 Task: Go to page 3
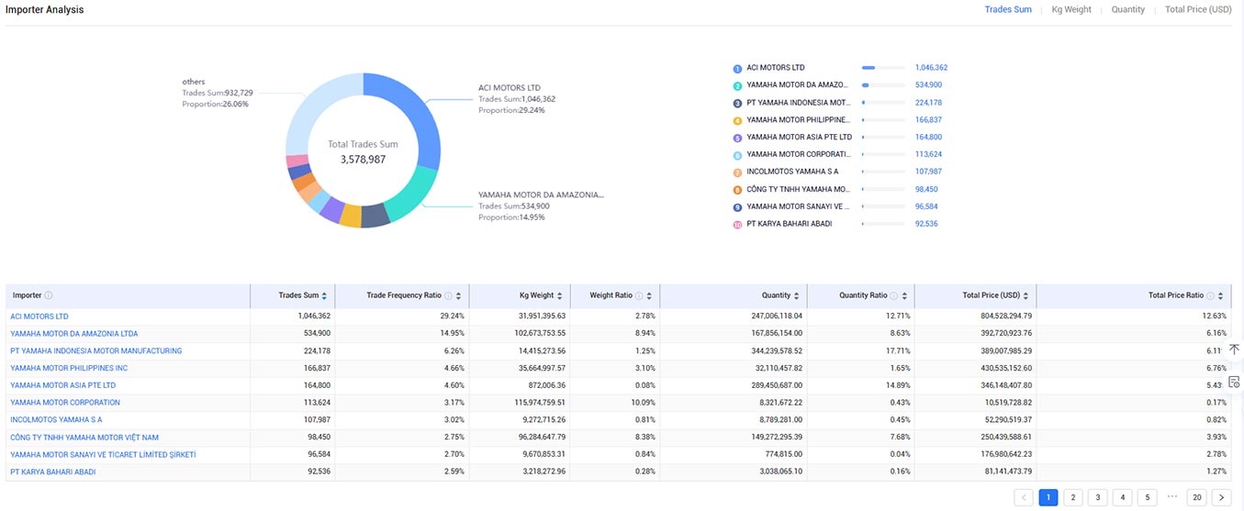click(x=1098, y=497)
